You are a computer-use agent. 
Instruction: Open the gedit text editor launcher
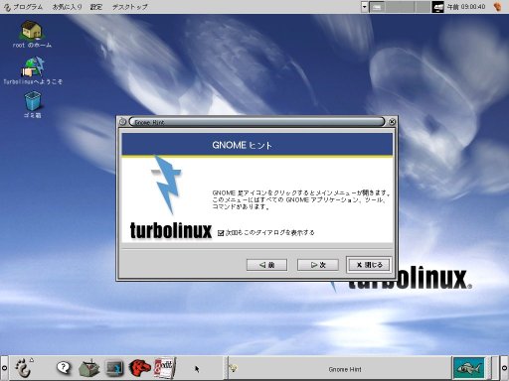[164, 367]
